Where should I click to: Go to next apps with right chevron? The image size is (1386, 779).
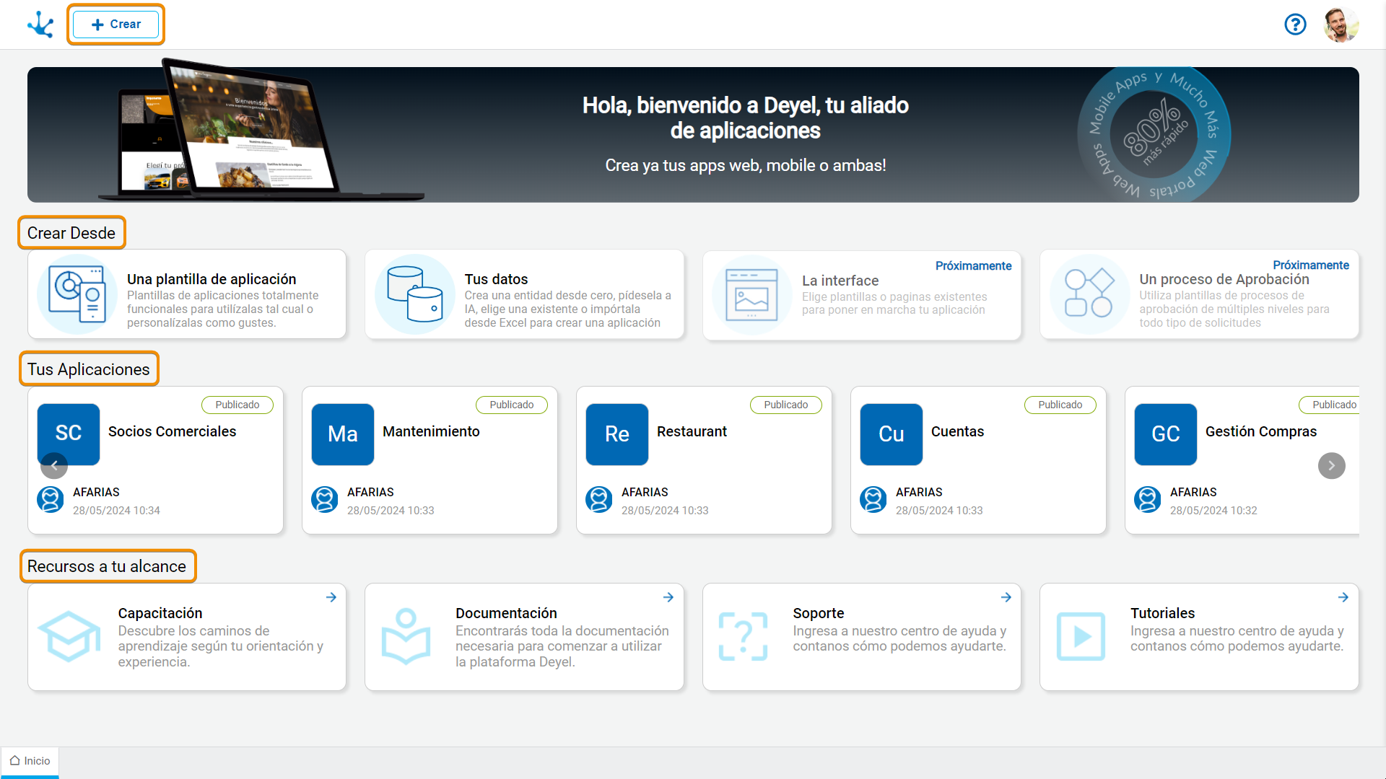point(1332,466)
